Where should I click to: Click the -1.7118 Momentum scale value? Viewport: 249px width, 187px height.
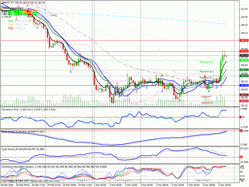(x=244, y=127)
